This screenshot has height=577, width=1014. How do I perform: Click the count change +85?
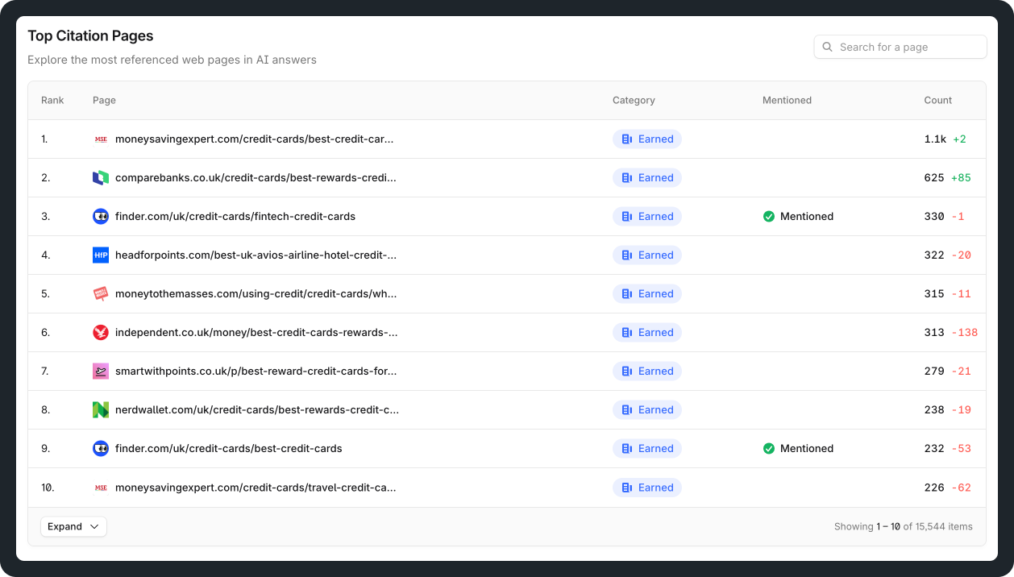(961, 178)
